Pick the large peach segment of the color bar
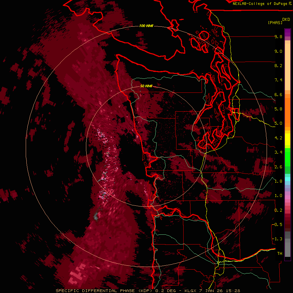Image resolution: width=293 pixels, height=293 pixels. (287, 67)
